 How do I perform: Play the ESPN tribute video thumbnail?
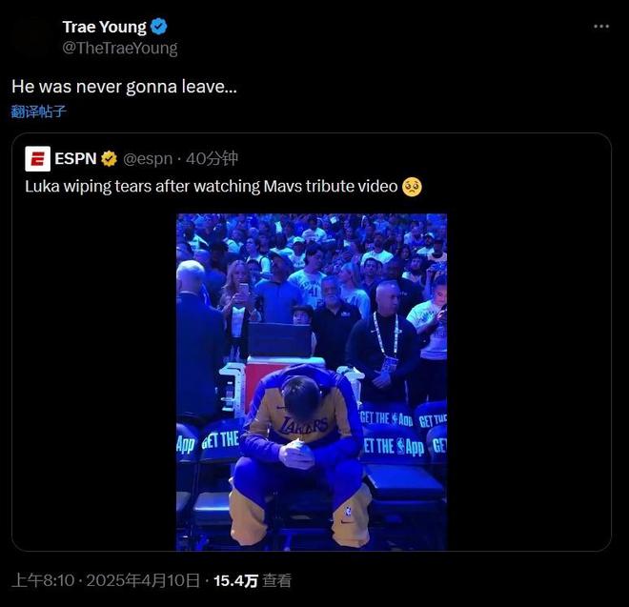tap(312, 382)
